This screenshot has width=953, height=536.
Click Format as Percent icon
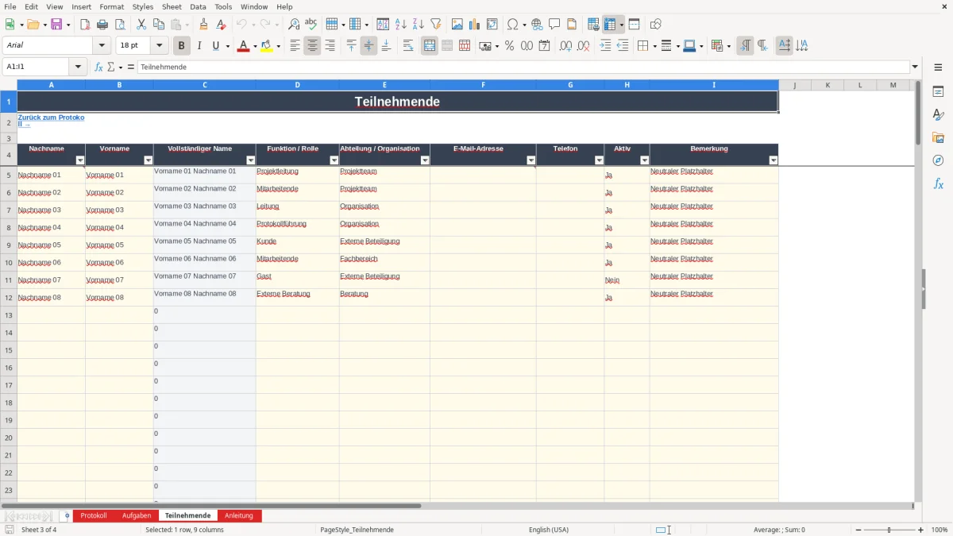click(x=509, y=46)
